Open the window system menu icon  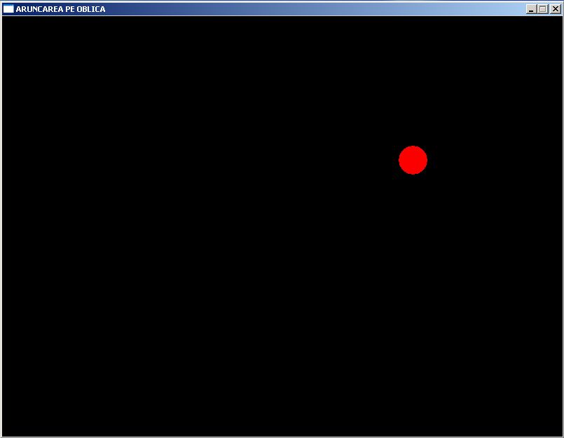click(x=8, y=9)
